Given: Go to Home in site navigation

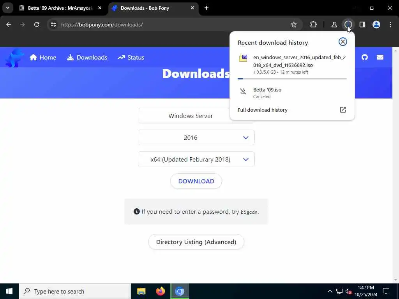Looking at the screenshot, I should (x=43, y=58).
